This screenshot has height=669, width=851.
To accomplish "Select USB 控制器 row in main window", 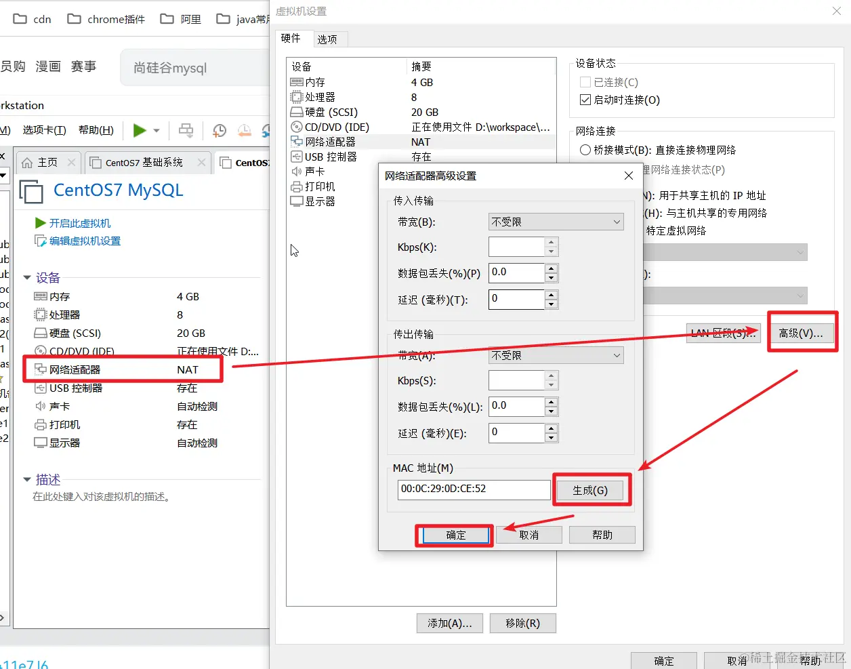I will pos(146,388).
